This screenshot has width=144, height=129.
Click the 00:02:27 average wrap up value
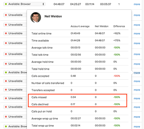pos(76,118)
